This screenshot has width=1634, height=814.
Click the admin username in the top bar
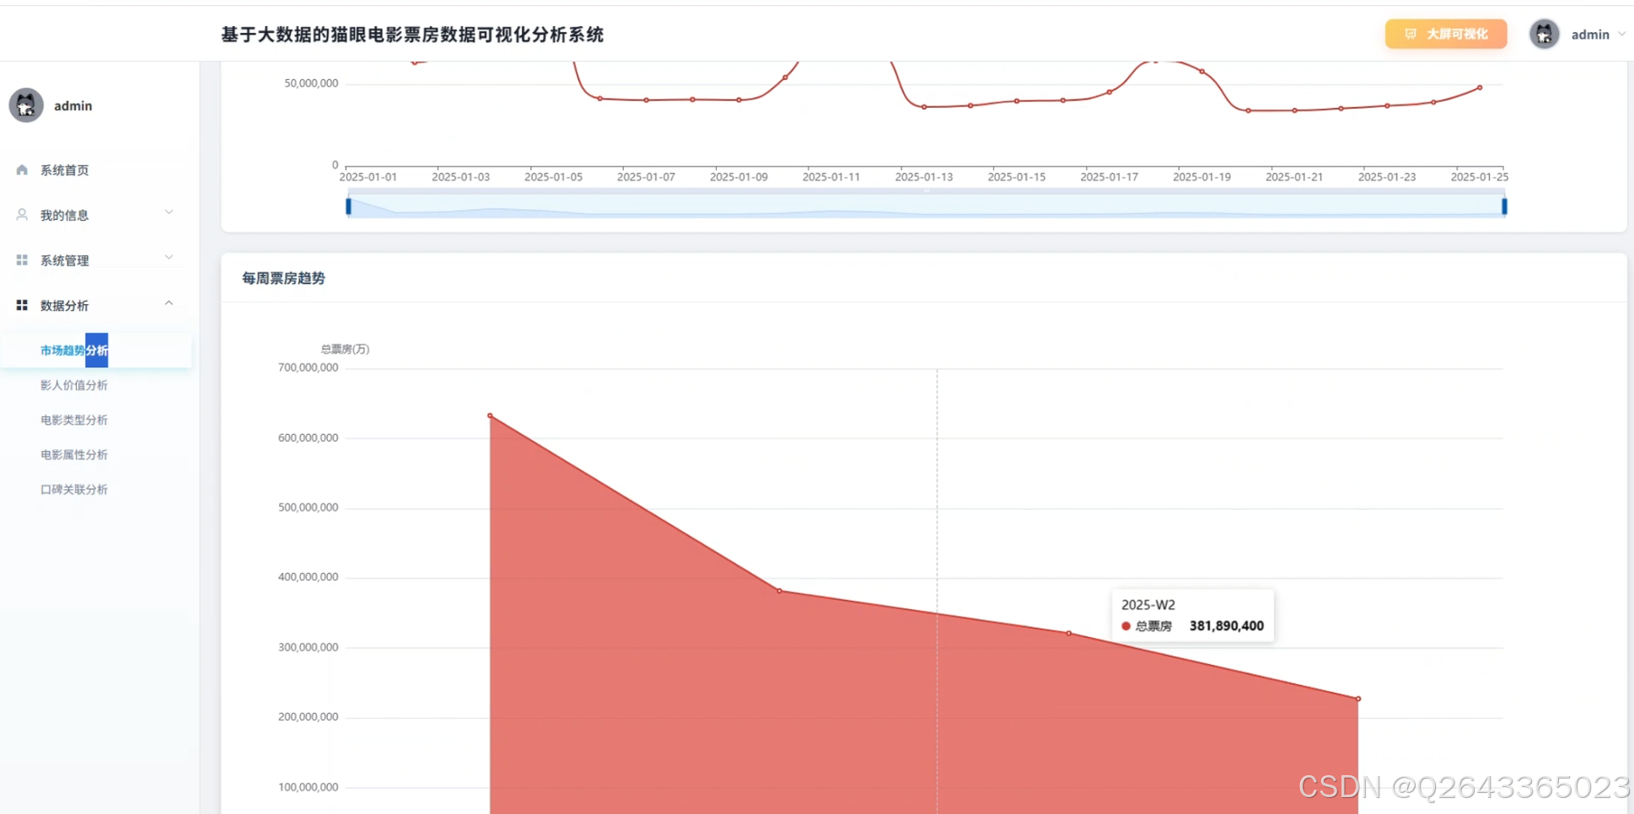1590,35
